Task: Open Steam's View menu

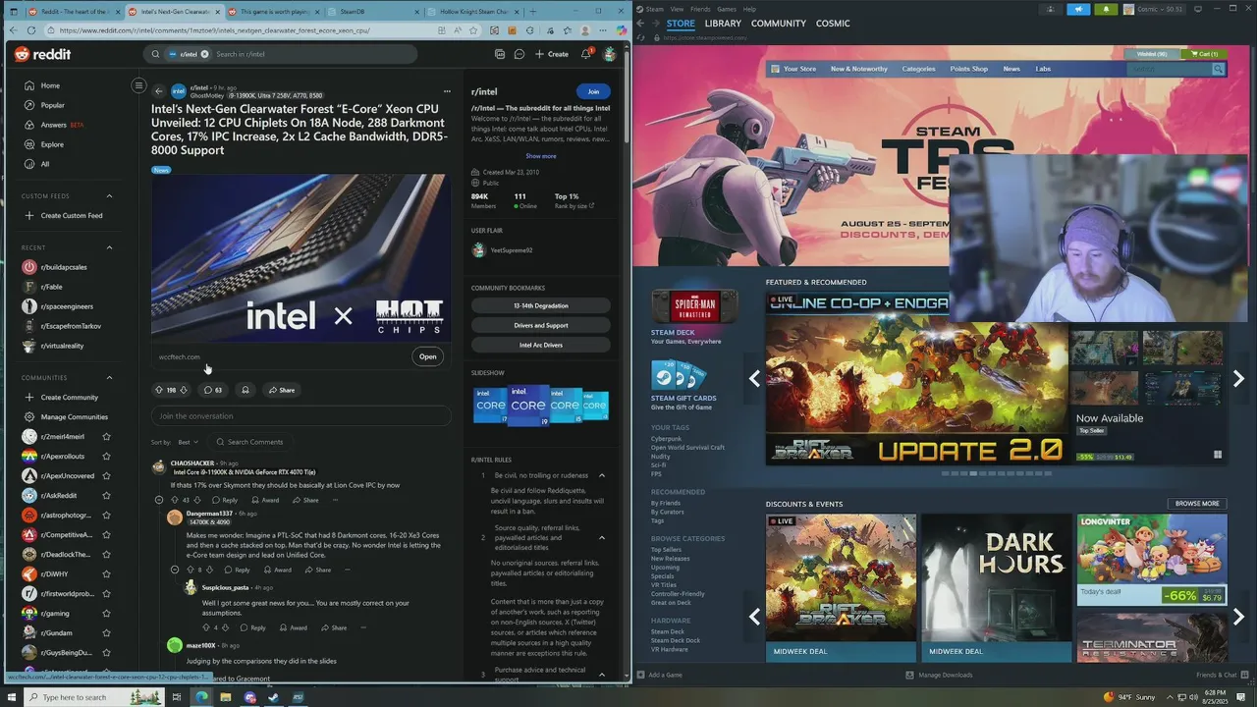Action: (677, 9)
